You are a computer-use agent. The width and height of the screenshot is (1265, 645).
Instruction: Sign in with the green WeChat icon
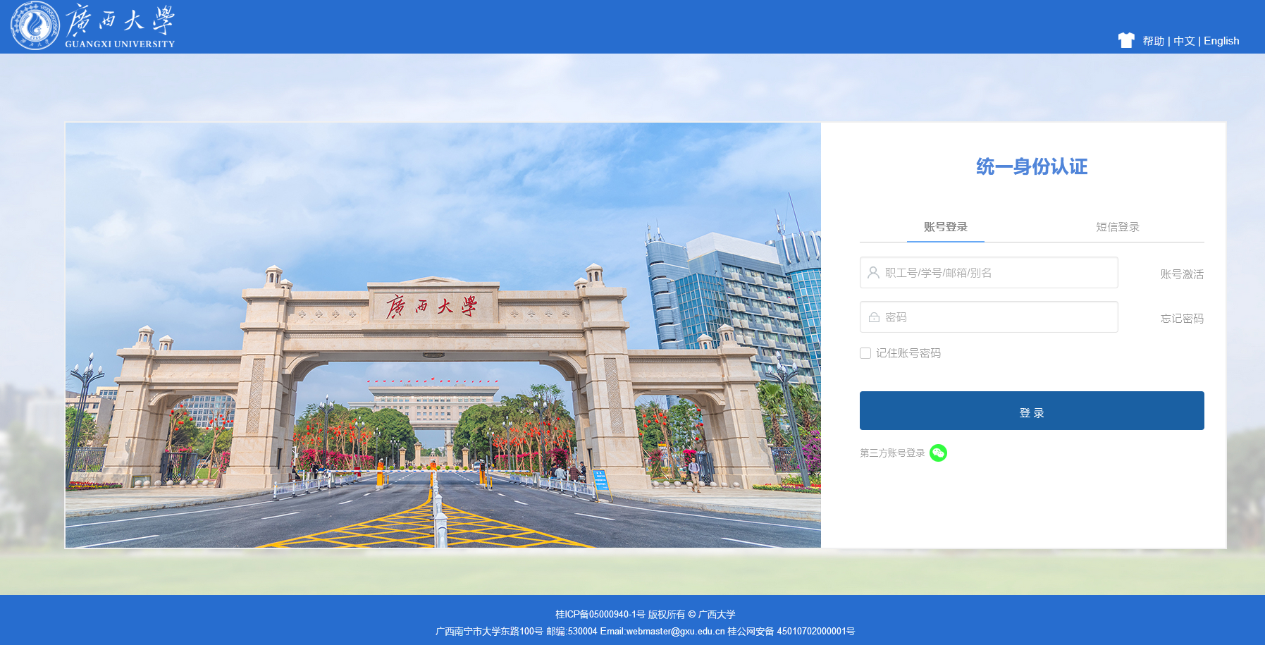(938, 453)
